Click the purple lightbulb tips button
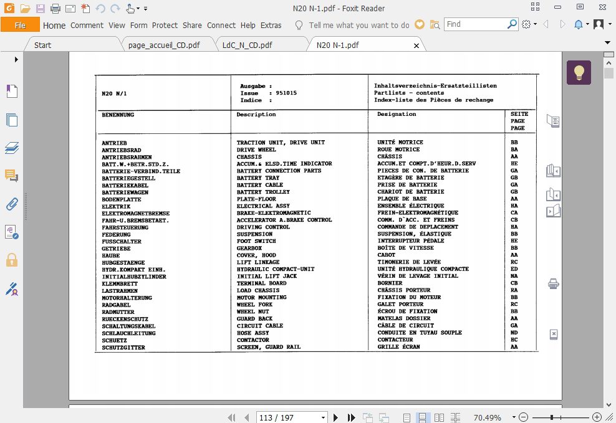 pyautogui.click(x=579, y=73)
